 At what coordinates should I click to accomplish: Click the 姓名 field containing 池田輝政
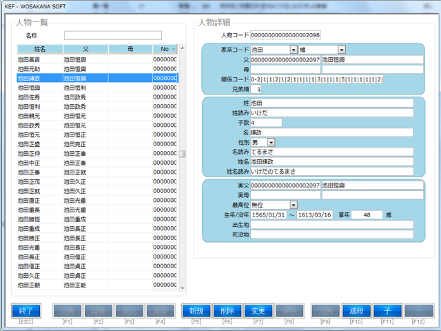332,161
